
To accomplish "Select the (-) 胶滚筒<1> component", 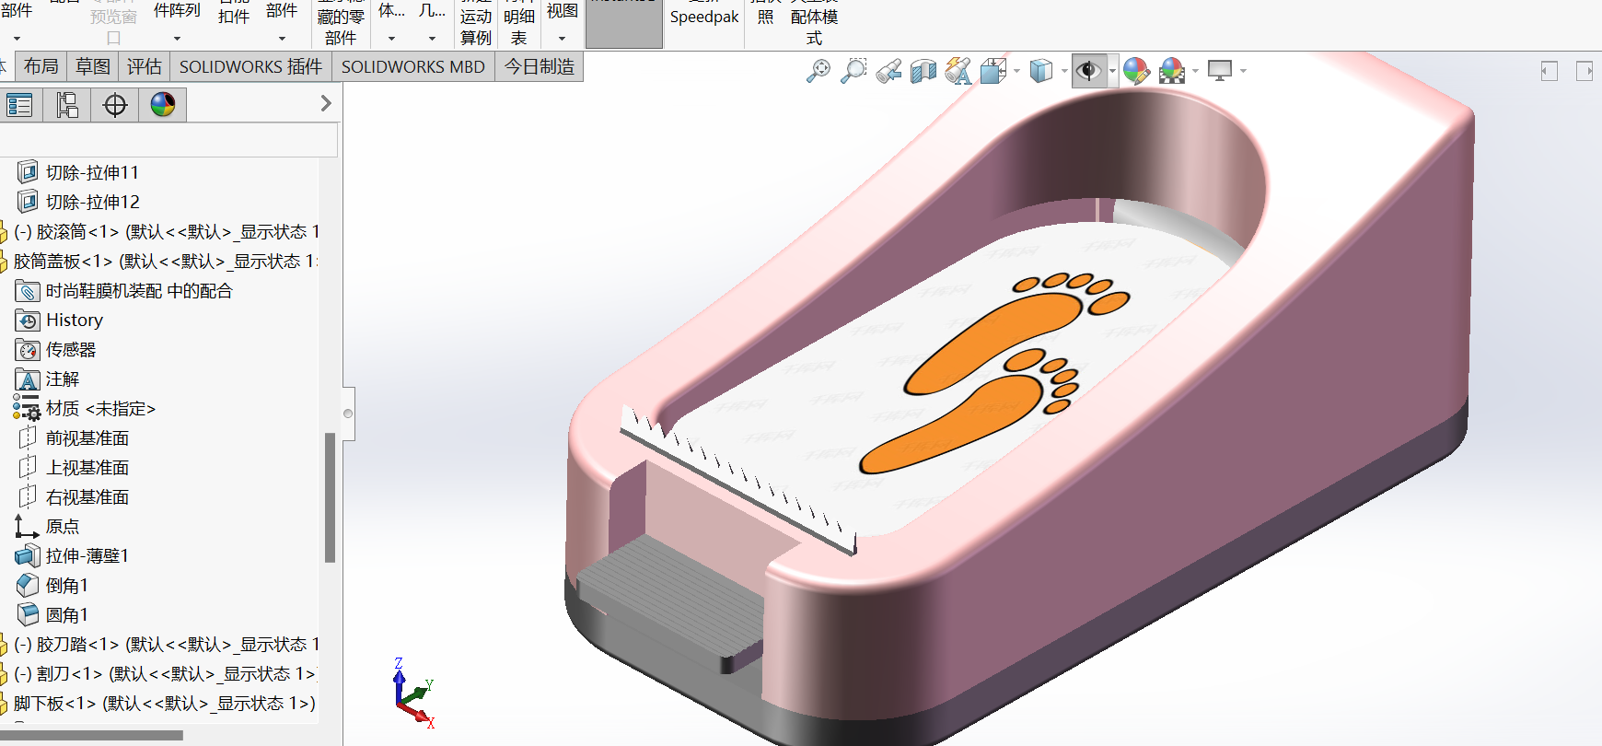I will coord(166,231).
